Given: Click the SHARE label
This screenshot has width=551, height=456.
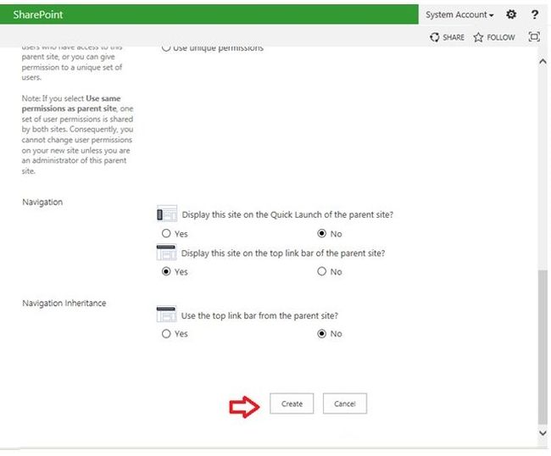Looking at the screenshot, I should tap(454, 37).
